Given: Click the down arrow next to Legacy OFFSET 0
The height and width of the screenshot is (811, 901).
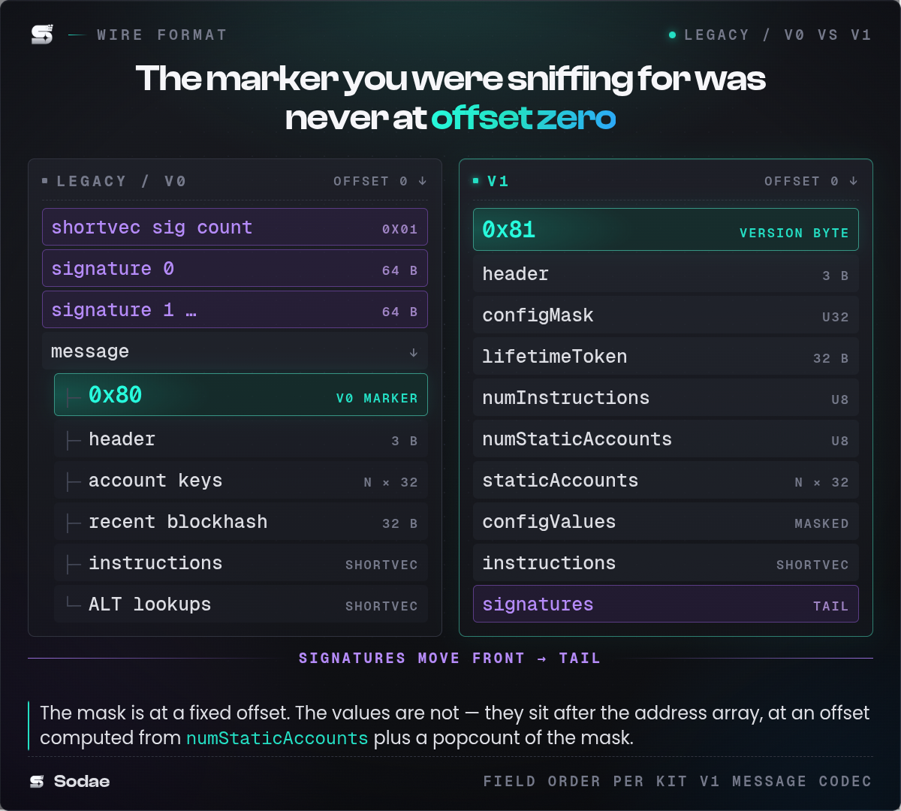Looking at the screenshot, I should [423, 181].
